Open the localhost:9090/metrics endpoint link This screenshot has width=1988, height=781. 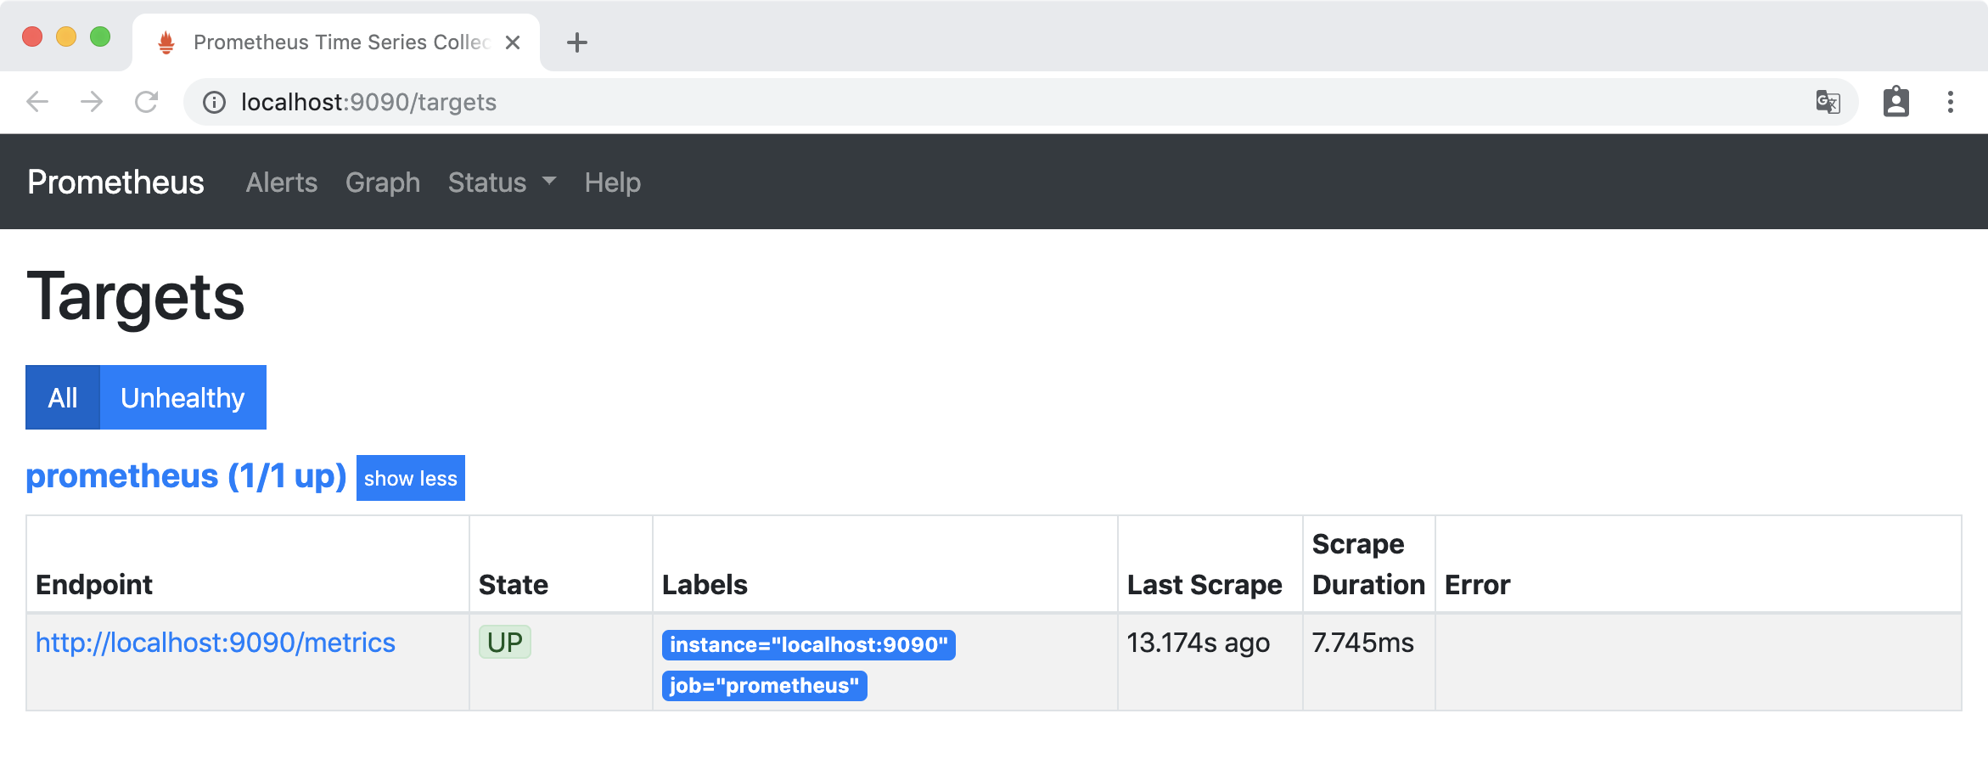[x=216, y=643]
